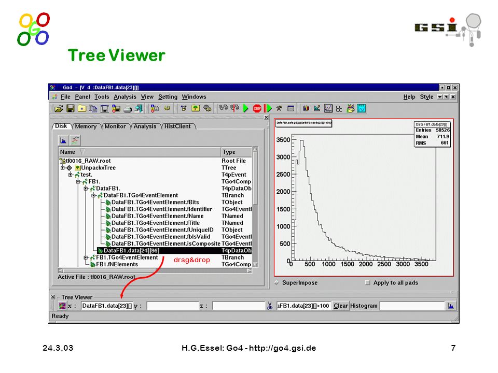
Task: Click the crossed hammers tools icon
Action: [x=279, y=108]
